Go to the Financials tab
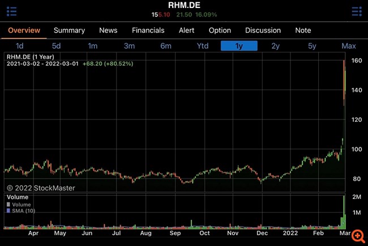The image size is (368, 246). [x=148, y=30]
